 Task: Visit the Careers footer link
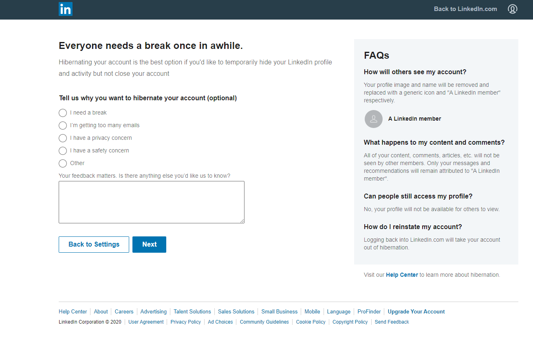click(x=124, y=311)
